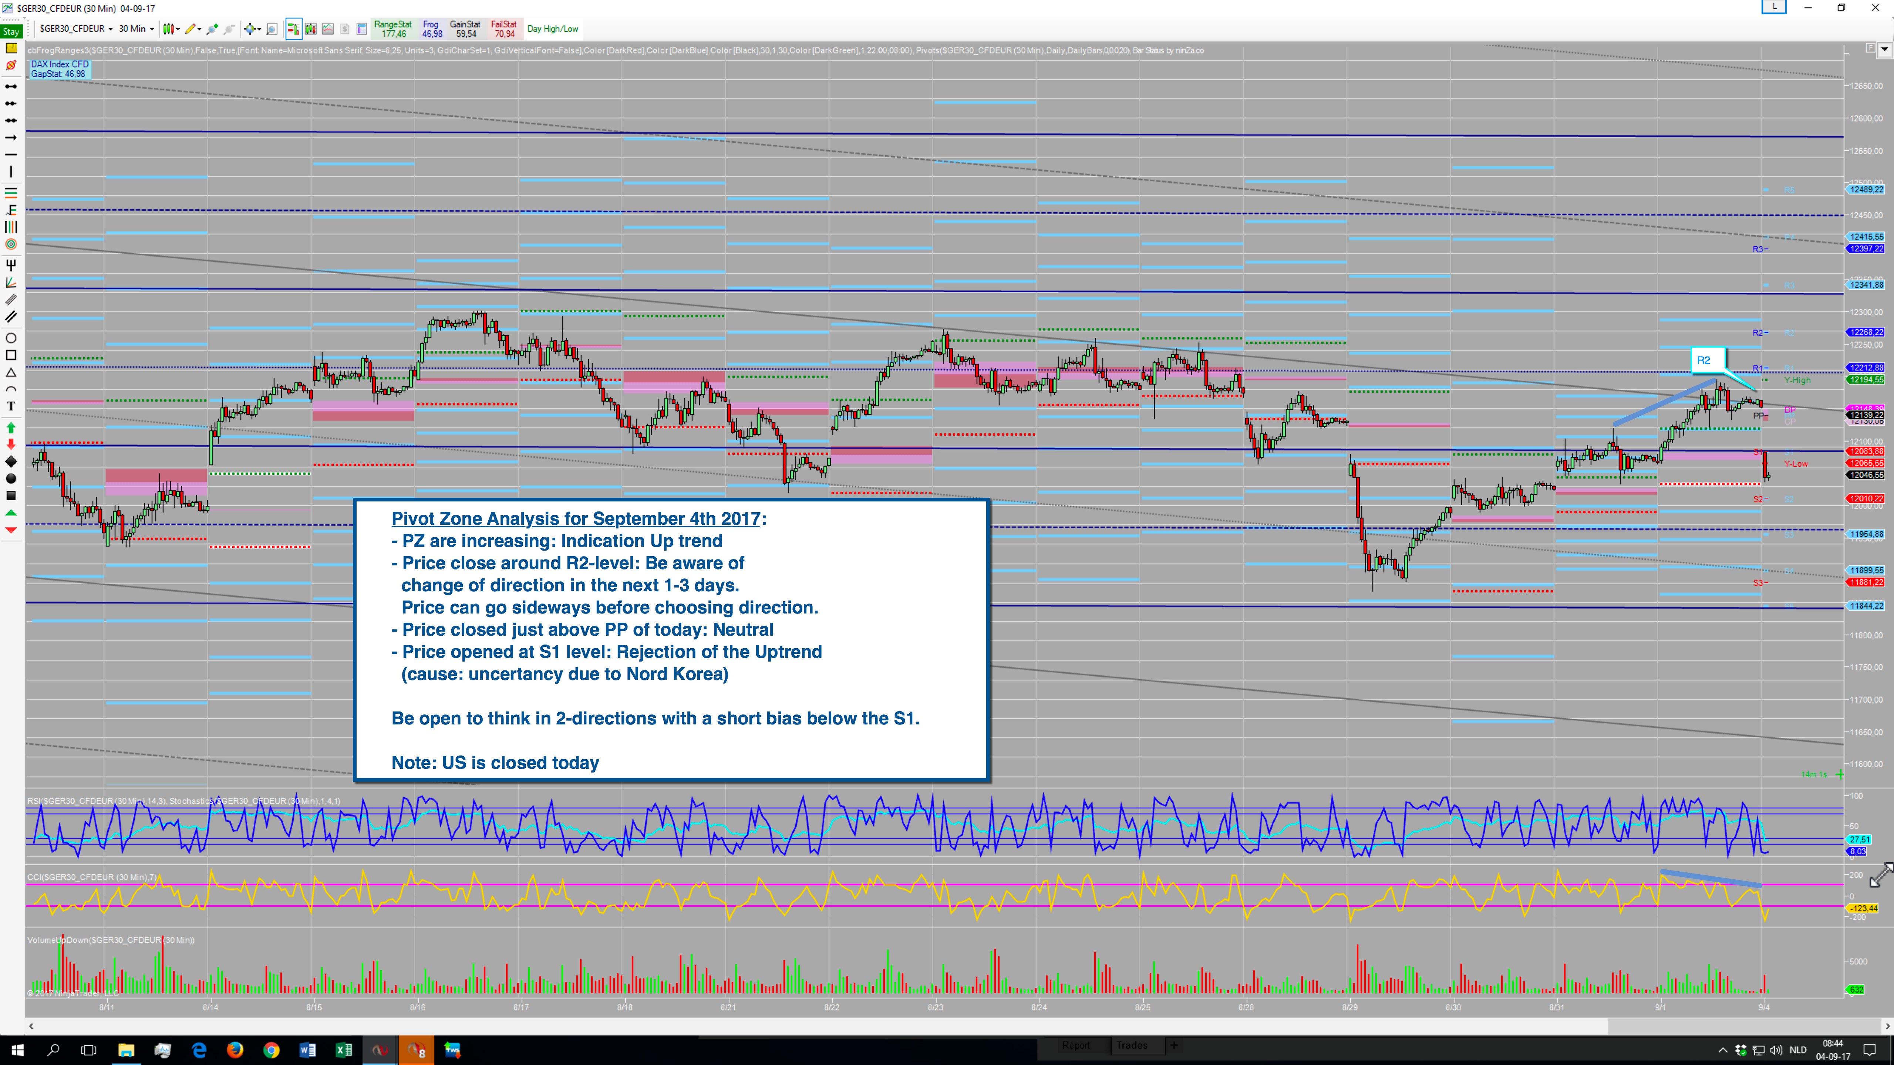Image resolution: width=1894 pixels, height=1065 pixels.
Task: Open the Windows notification center
Action: [x=1870, y=1049]
